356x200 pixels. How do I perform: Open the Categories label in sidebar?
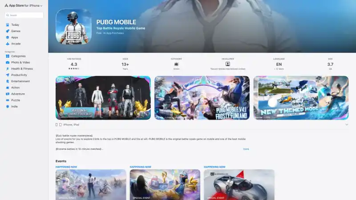18,56
